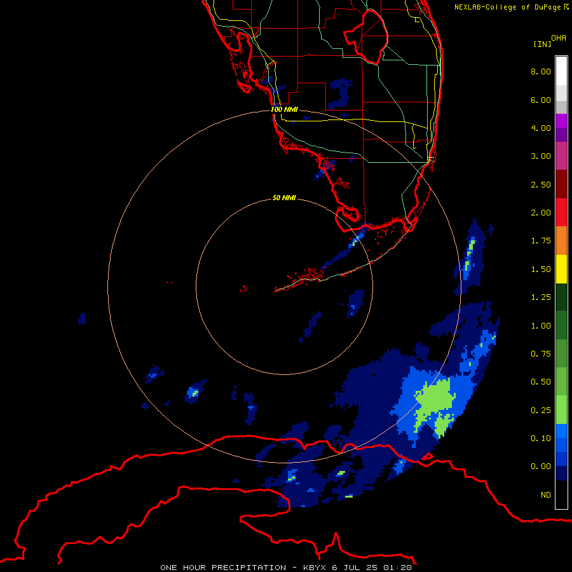
Task: Pick the white swatch in the color scale
Action: (x=561, y=71)
